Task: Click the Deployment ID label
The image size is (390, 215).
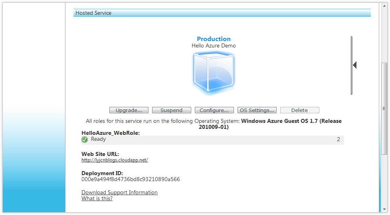Action: [102, 173]
